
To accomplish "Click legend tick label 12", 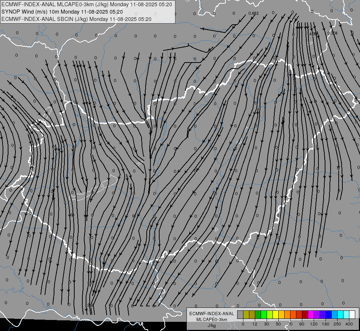I will [x=254, y=324].
